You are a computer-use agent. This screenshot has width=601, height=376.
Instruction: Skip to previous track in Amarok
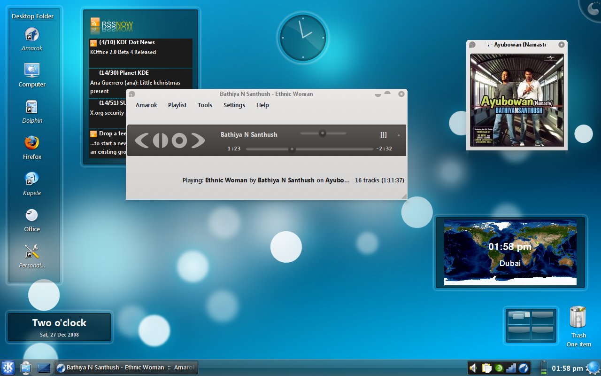click(141, 140)
